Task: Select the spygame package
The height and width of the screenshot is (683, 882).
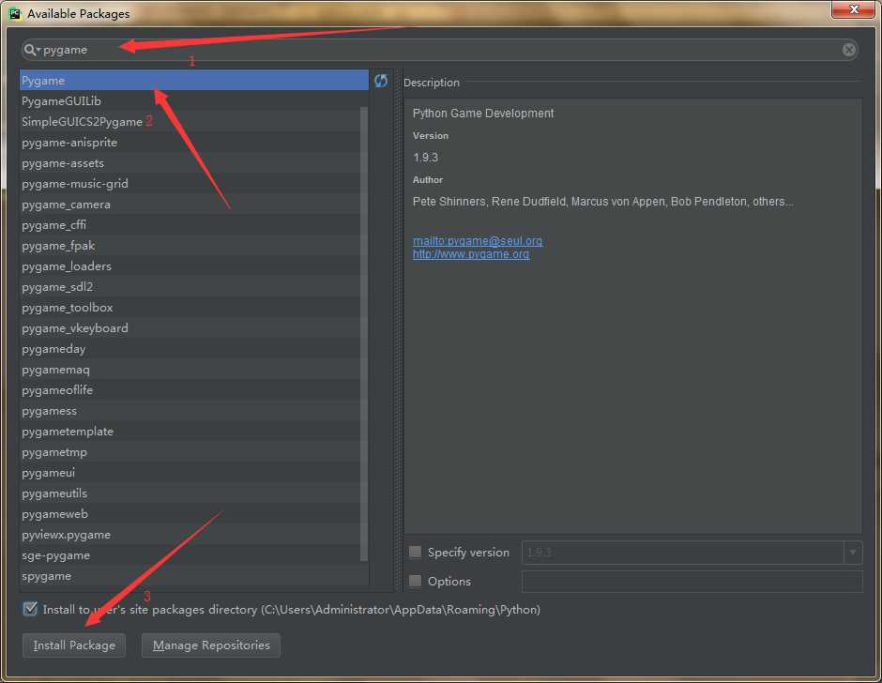Action: [x=194, y=576]
